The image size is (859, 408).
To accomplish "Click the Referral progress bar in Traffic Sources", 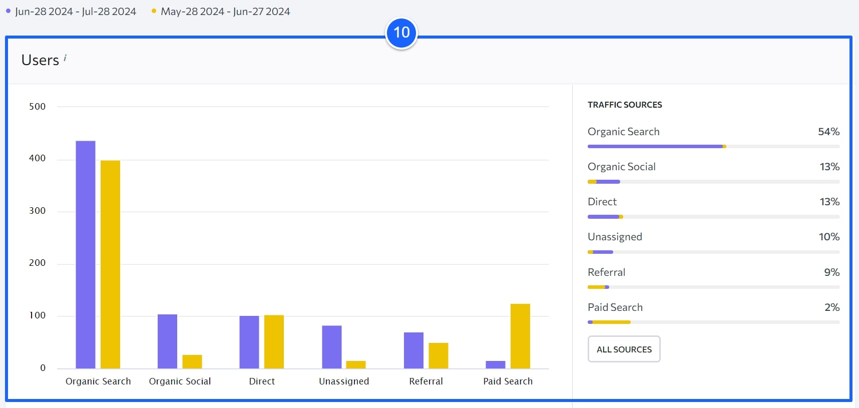I will [713, 287].
